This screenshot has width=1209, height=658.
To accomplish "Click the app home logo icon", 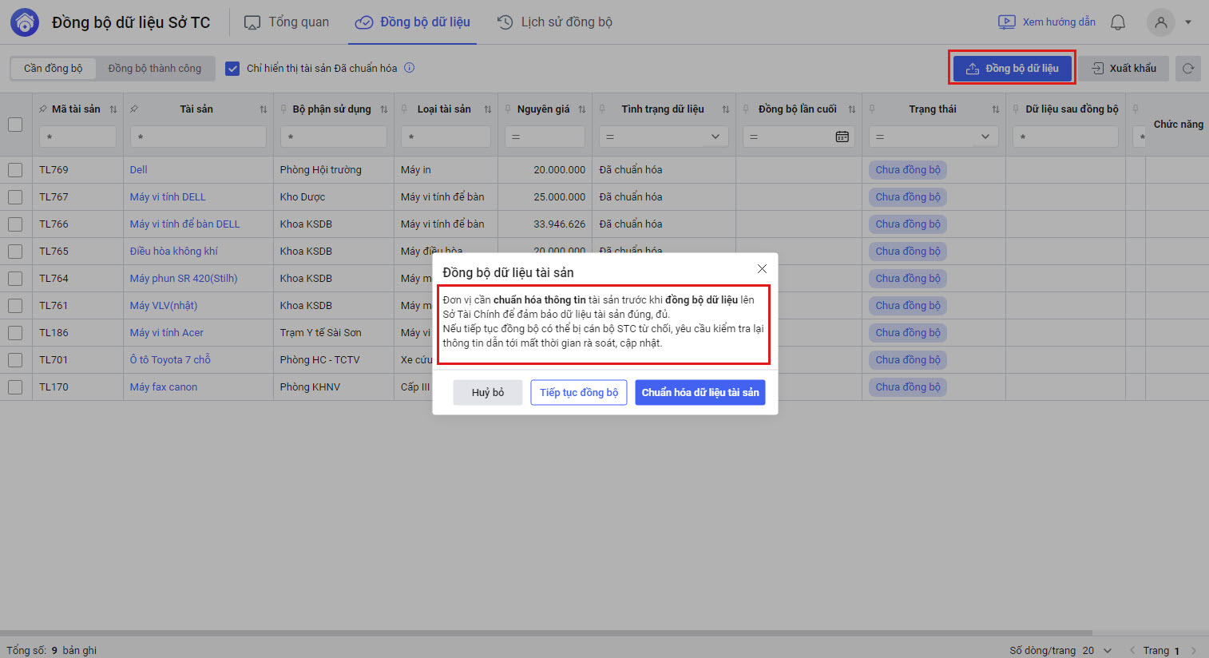I will pos(25,22).
